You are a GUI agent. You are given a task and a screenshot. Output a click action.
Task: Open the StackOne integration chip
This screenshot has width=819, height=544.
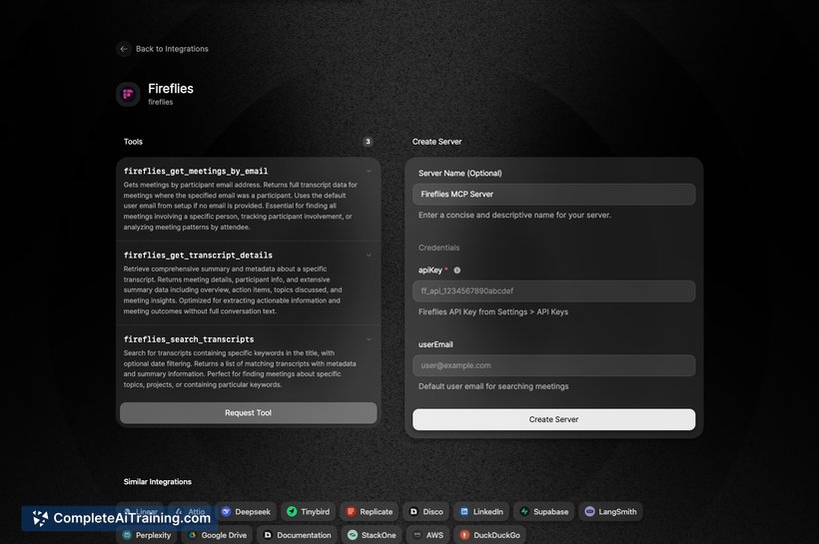click(372, 535)
